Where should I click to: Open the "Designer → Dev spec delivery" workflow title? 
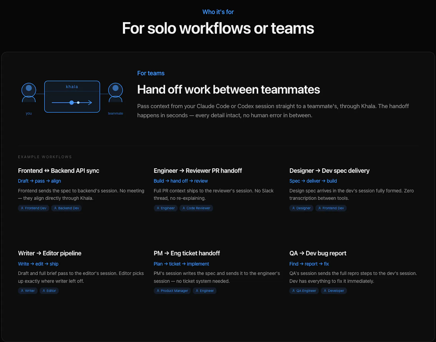tap(329, 171)
